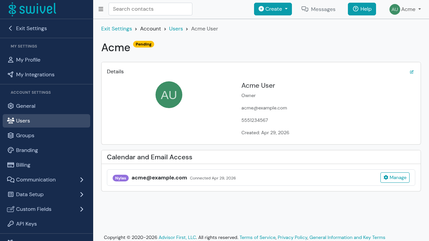Click the Pending status badge

pos(143,44)
